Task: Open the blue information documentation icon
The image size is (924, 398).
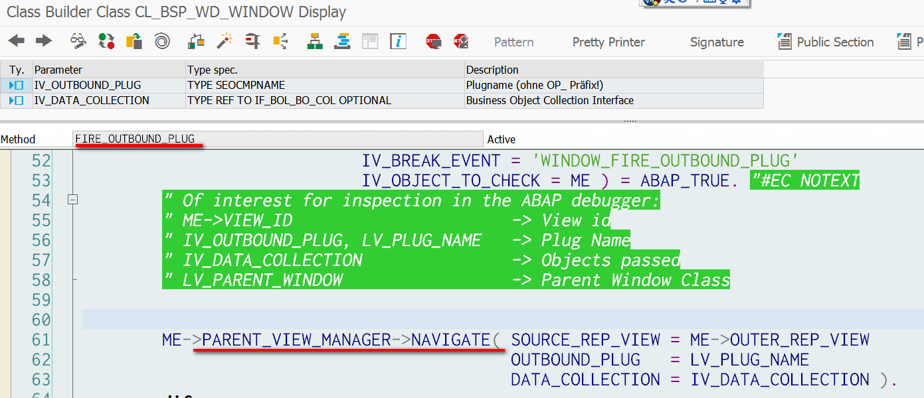Action: pyautogui.click(x=398, y=41)
